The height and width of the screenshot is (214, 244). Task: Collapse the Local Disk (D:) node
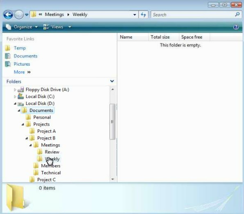coord(15,104)
